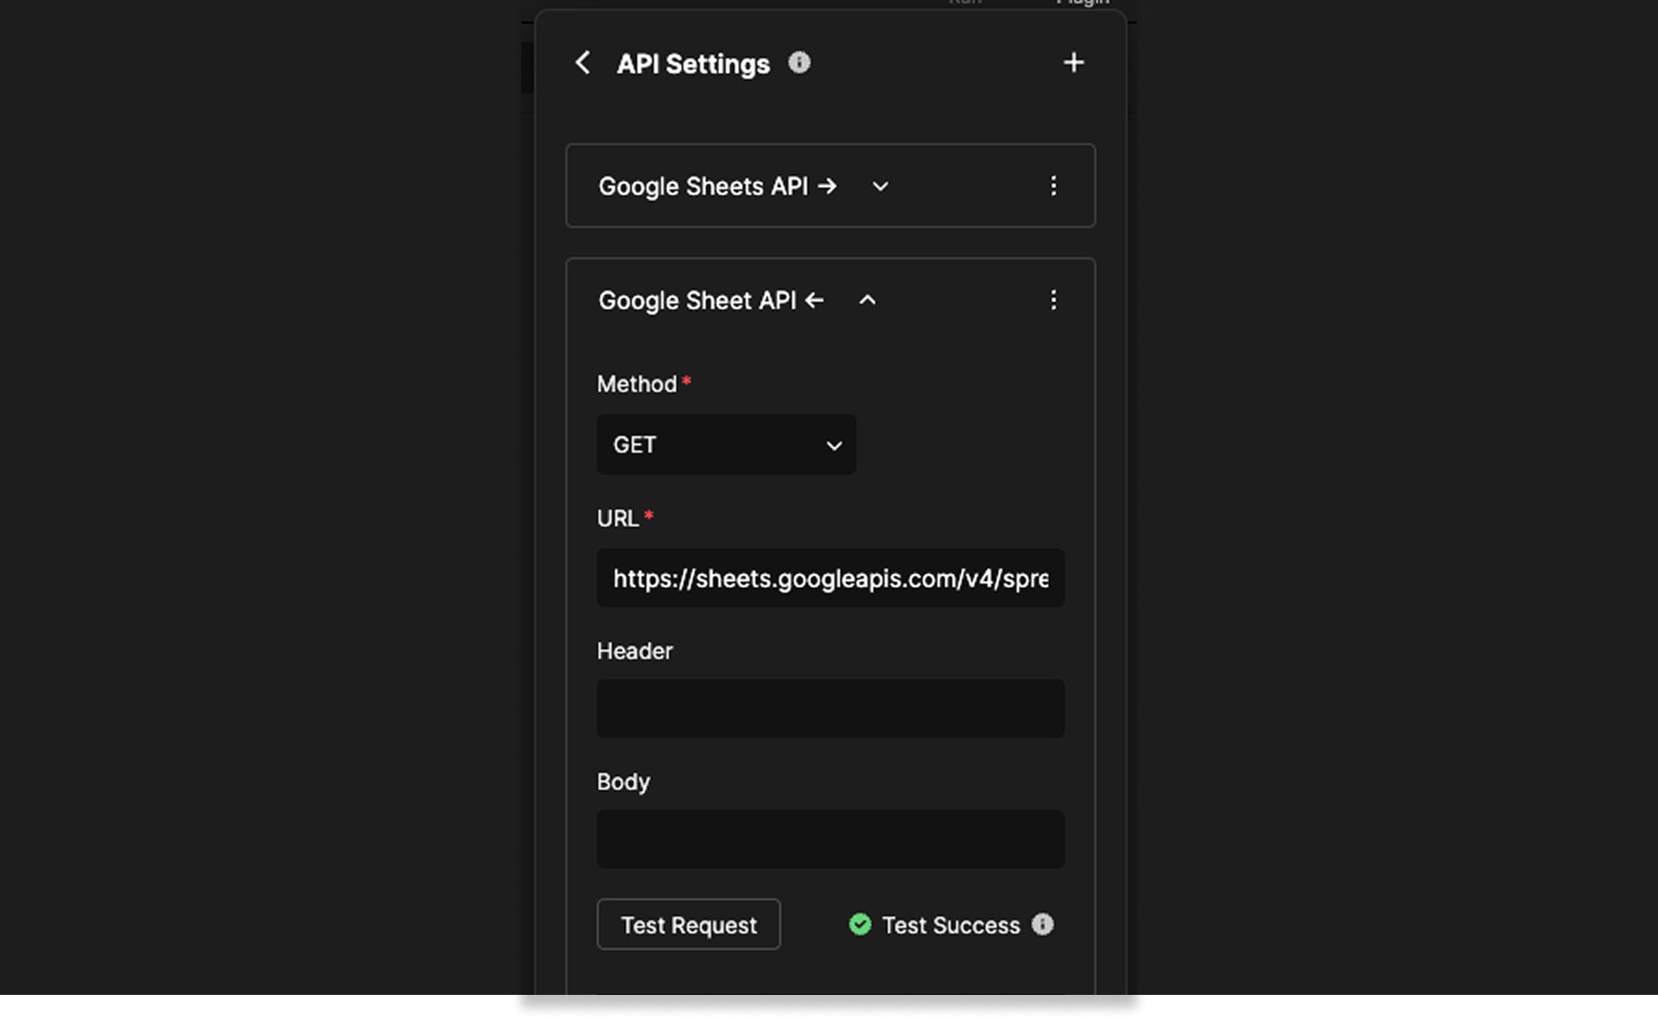Open the Method dropdown showing GET

point(725,445)
